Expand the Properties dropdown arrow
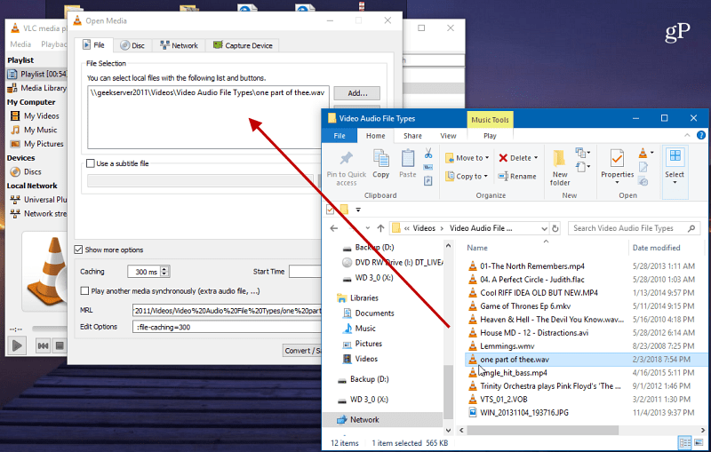 tap(617, 183)
